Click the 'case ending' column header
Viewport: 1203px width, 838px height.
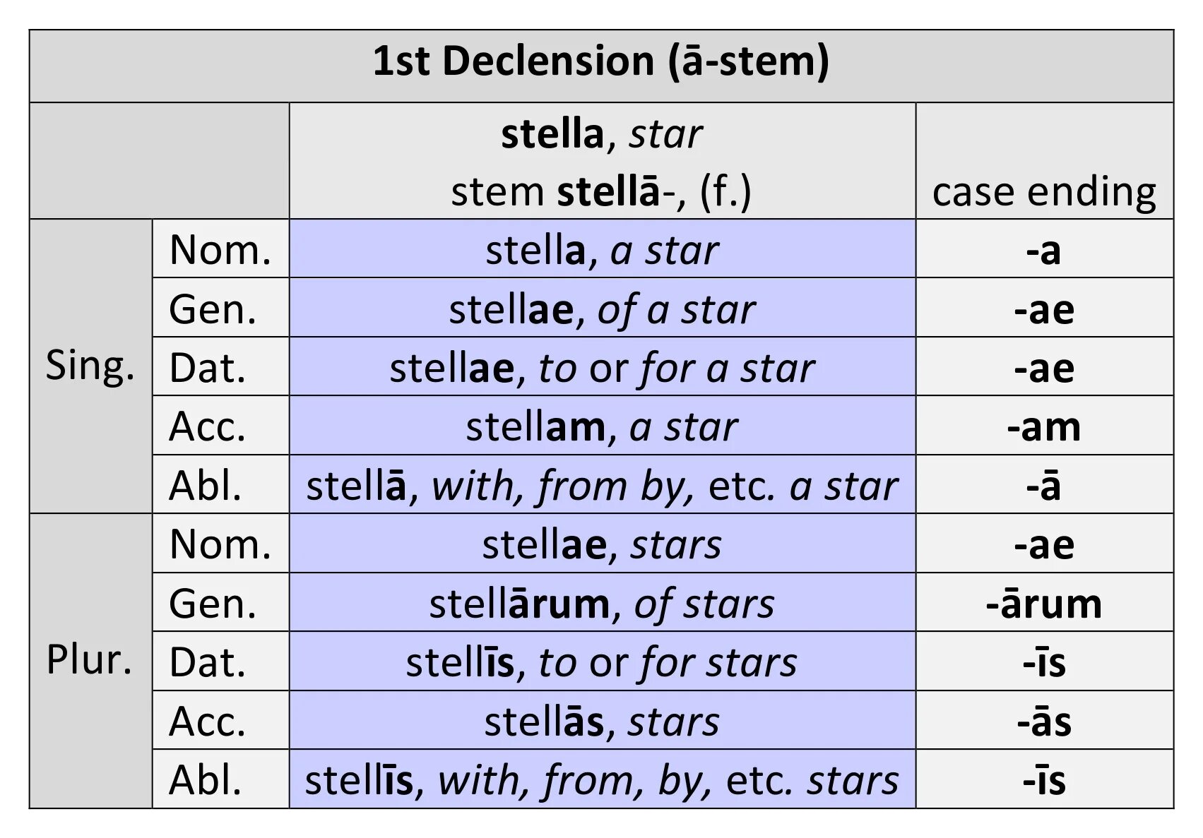tap(1044, 191)
